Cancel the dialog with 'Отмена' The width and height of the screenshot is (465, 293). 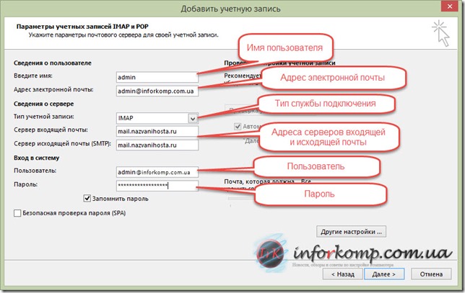pyautogui.click(x=430, y=274)
